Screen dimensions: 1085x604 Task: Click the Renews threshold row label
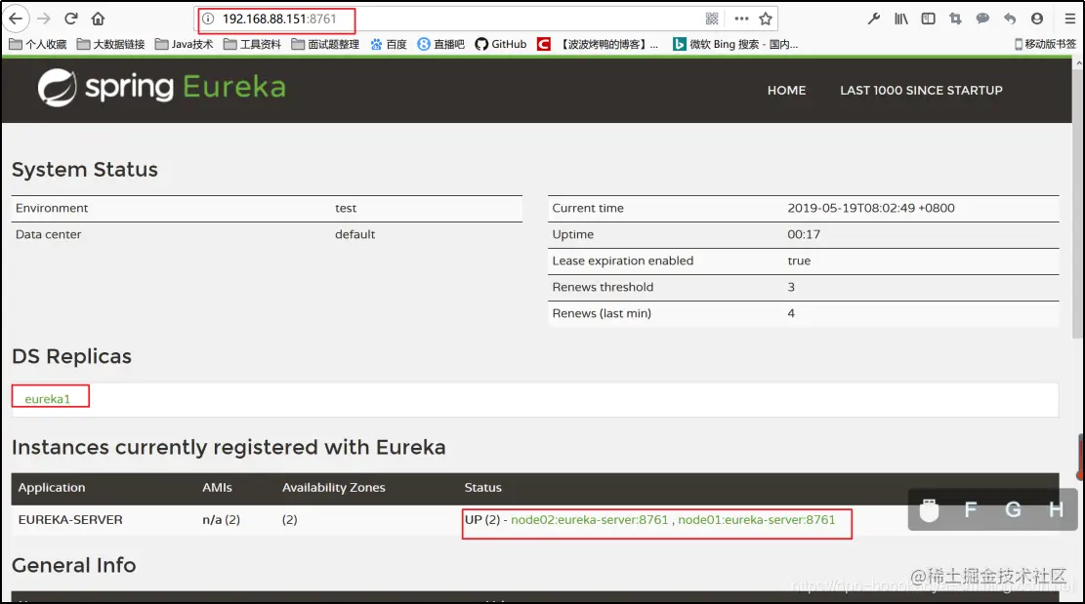[x=603, y=287]
